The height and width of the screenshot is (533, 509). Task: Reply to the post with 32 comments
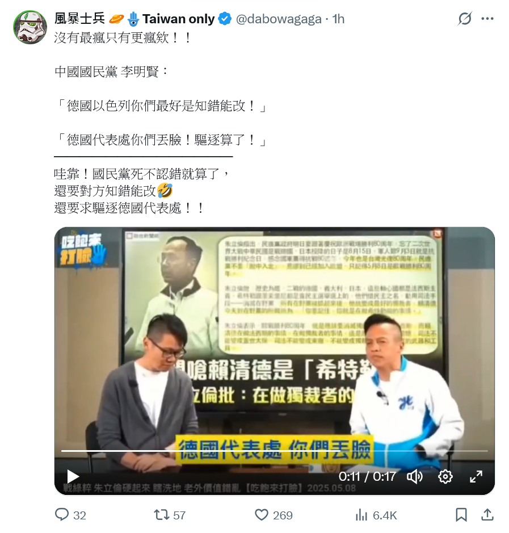70,515
